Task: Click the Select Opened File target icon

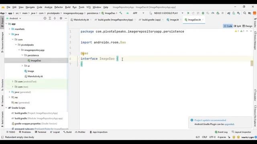Action: click(x=45, y=18)
